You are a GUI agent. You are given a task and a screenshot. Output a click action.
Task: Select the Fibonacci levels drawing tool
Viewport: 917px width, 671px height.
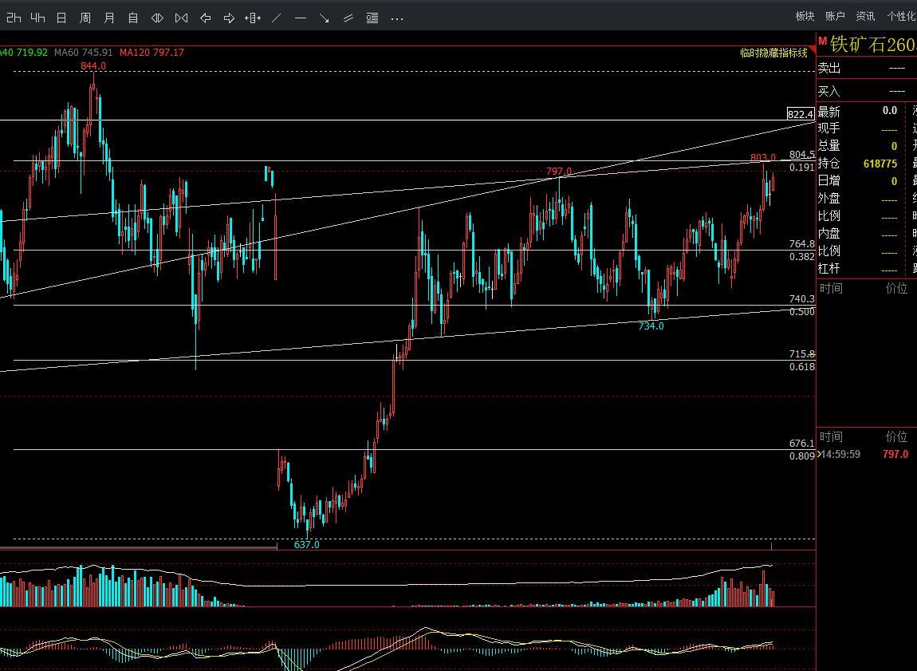coord(372,18)
